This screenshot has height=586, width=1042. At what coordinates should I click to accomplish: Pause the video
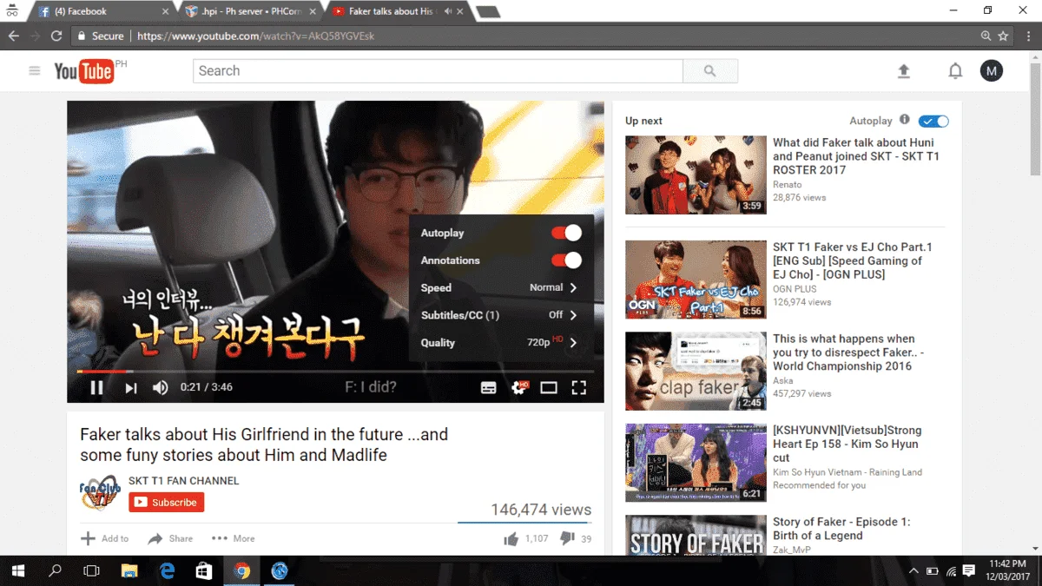[96, 387]
